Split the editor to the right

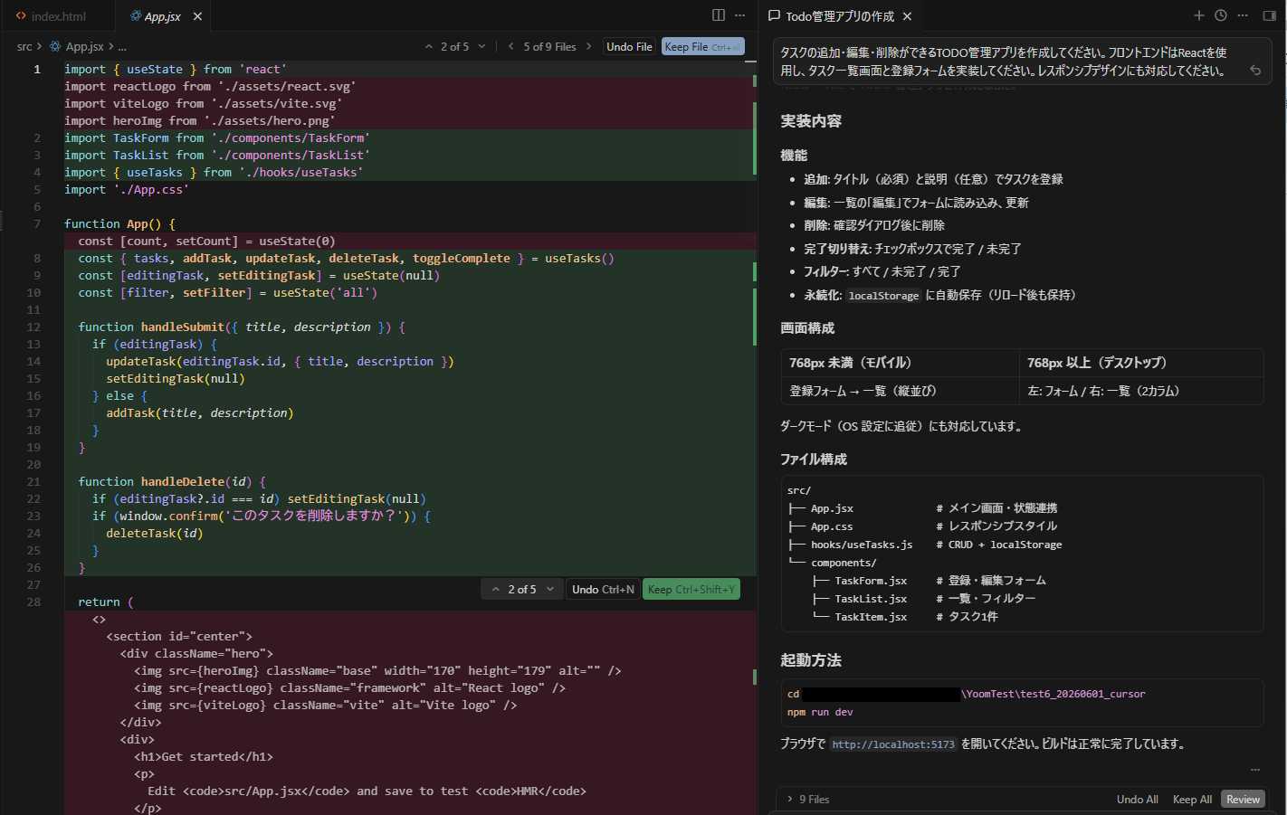719,15
